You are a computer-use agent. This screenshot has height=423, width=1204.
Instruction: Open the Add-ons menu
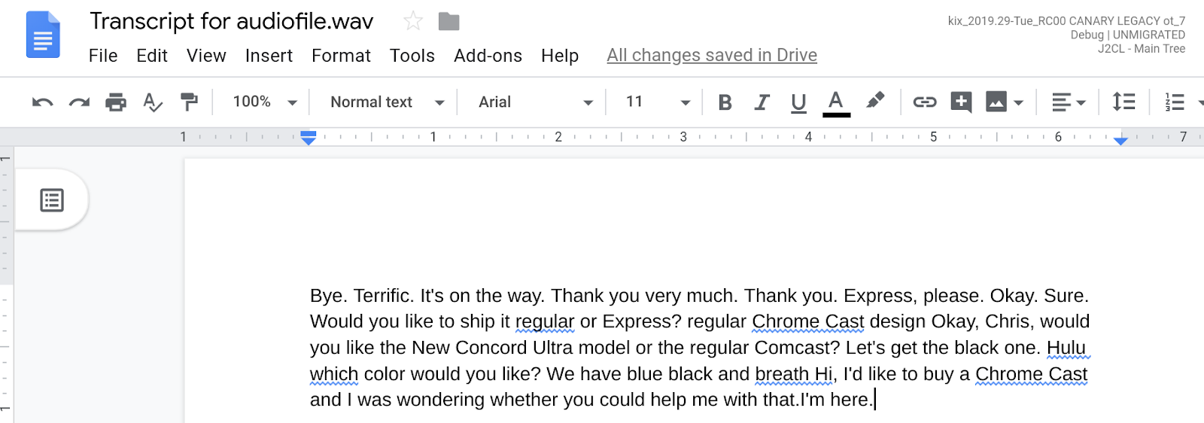(488, 56)
